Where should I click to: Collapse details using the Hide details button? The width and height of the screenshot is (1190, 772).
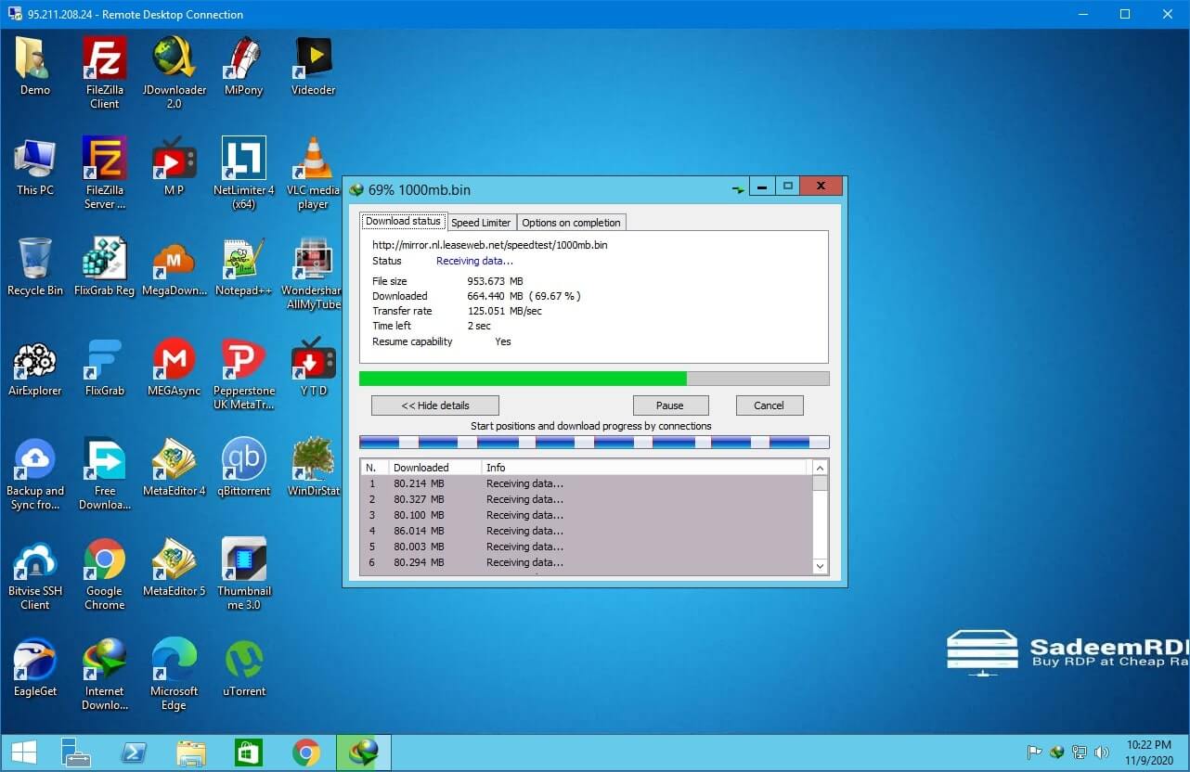(434, 405)
